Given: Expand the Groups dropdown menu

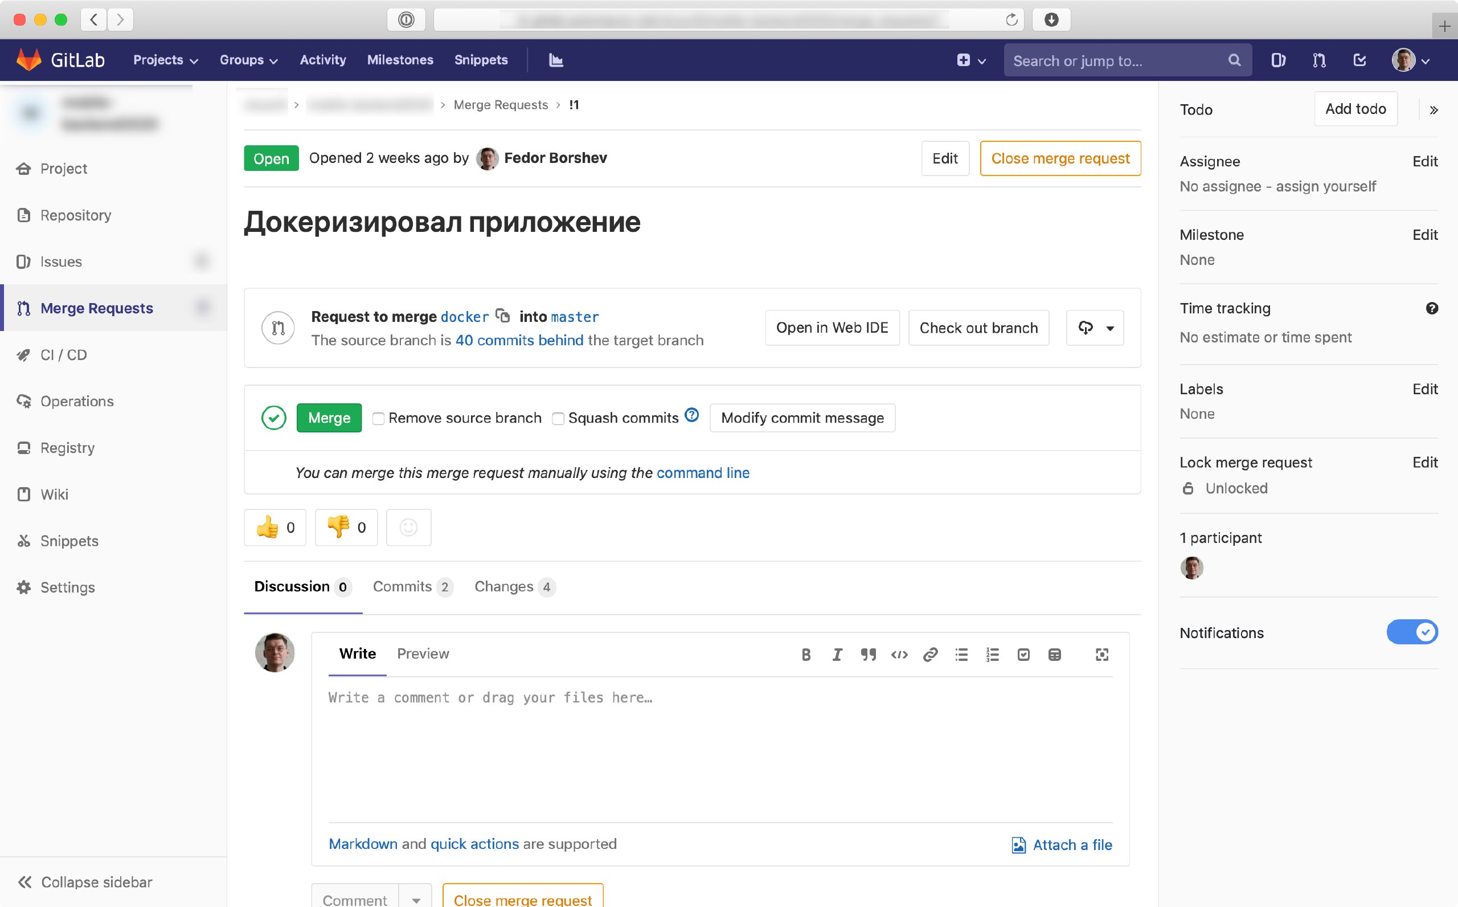Looking at the screenshot, I should pyautogui.click(x=249, y=60).
